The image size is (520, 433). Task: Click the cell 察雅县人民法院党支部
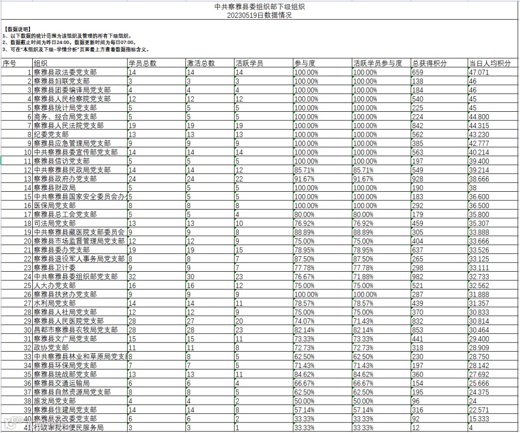[80, 125]
